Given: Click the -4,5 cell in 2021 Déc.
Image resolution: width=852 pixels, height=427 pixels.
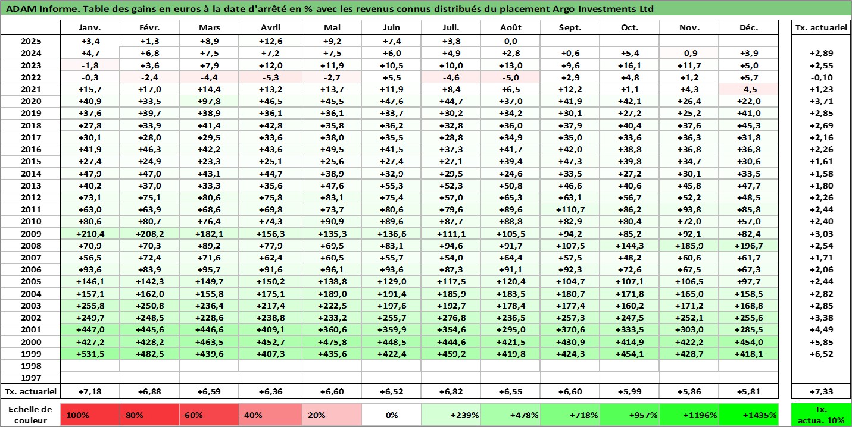Looking at the screenshot, I should pos(748,89).
